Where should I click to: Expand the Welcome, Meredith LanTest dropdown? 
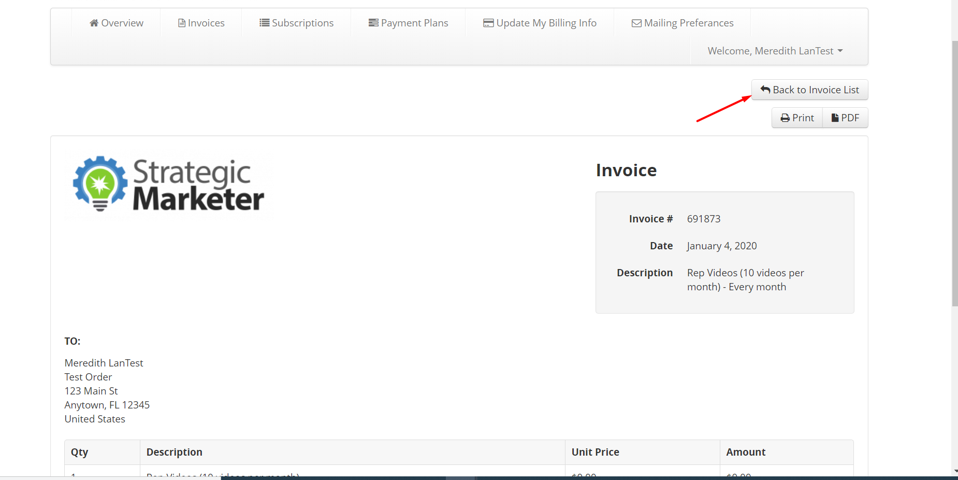coord(775,51)
